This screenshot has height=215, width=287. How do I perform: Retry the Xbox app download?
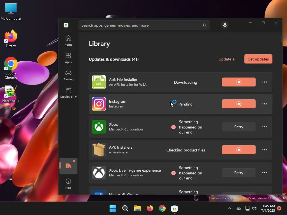(x=239, y=127)
